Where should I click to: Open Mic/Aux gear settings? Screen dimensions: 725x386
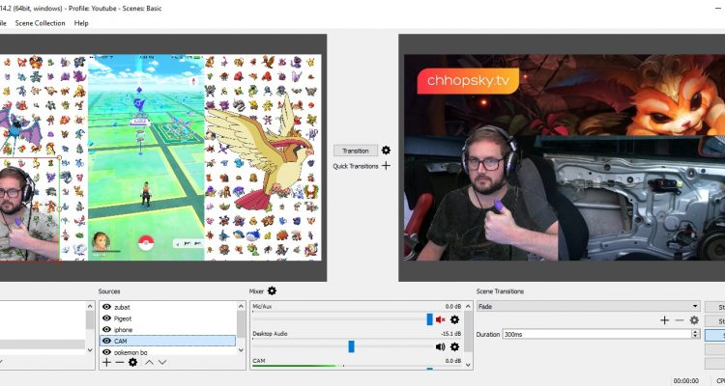tap(454, 319)
